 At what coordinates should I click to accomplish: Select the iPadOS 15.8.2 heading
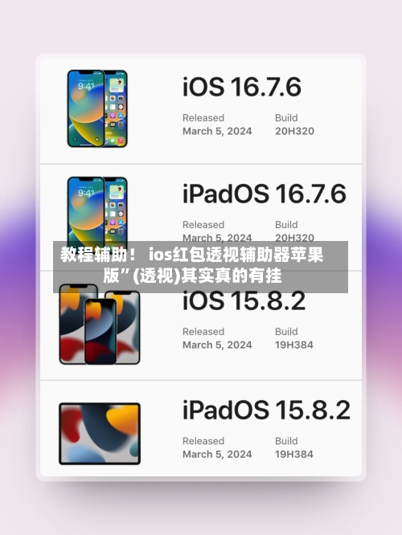pyautogui.click(x=266, y=410)
